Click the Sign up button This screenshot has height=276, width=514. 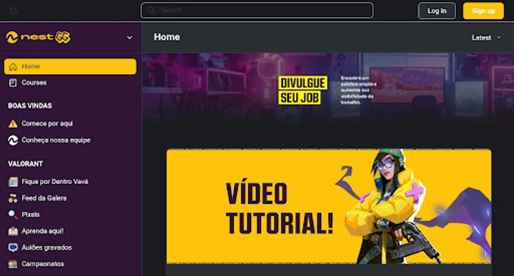(483, 11)
